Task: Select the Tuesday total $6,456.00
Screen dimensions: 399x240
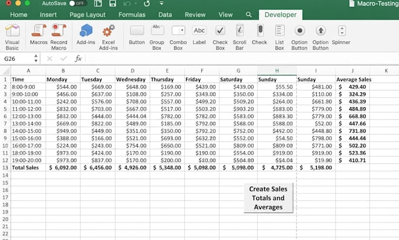Action: [x=98, y=167]
